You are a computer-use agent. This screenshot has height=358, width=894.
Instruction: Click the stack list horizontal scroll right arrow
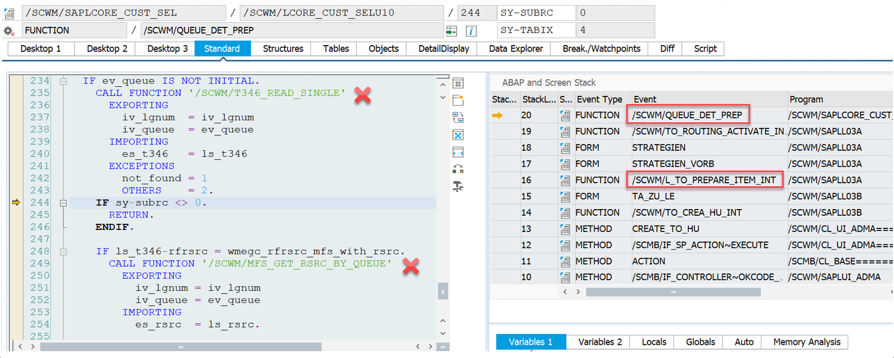coord(578,292)
